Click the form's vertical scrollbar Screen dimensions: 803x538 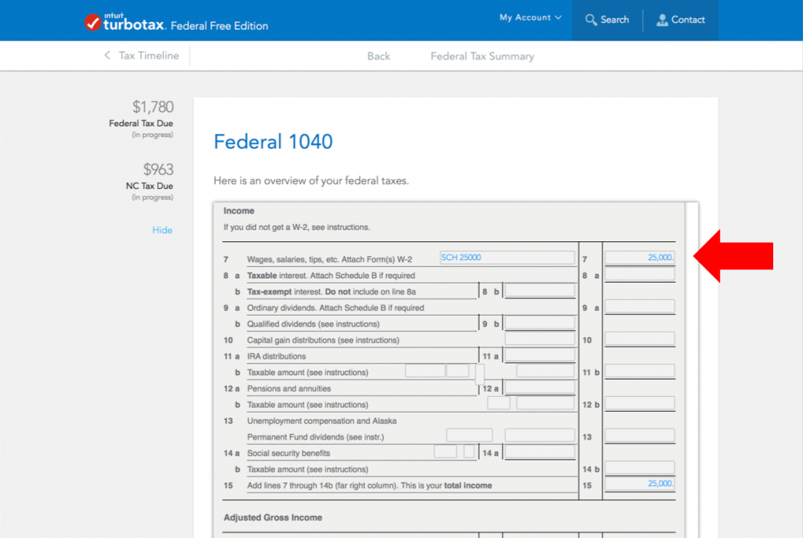[x=692, y=368]
